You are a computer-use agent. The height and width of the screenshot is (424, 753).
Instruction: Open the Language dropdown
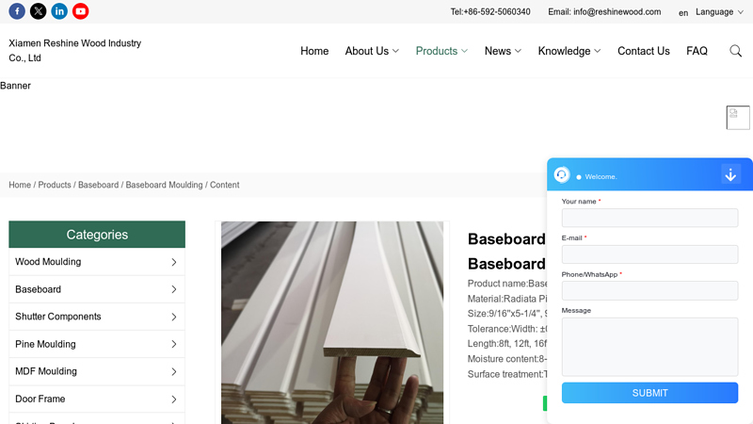(719, 12)
